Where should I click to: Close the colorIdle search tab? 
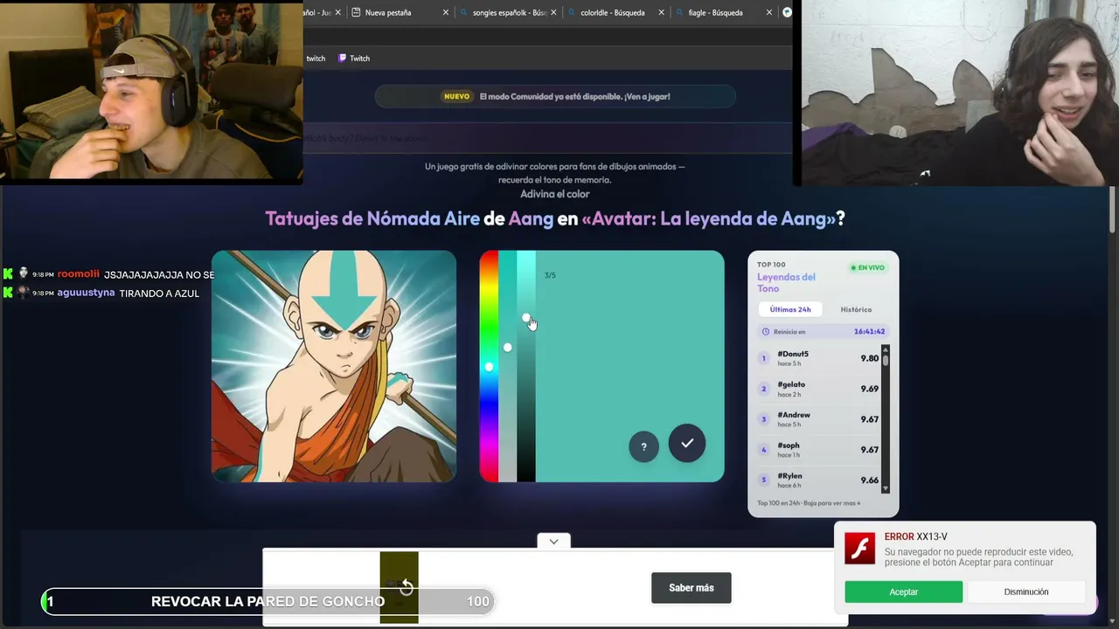pos(661,12)
